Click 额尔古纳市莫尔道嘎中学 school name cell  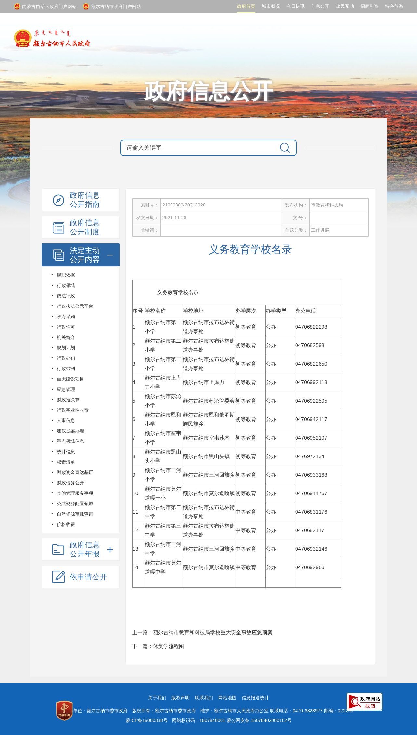coord(163,567)
